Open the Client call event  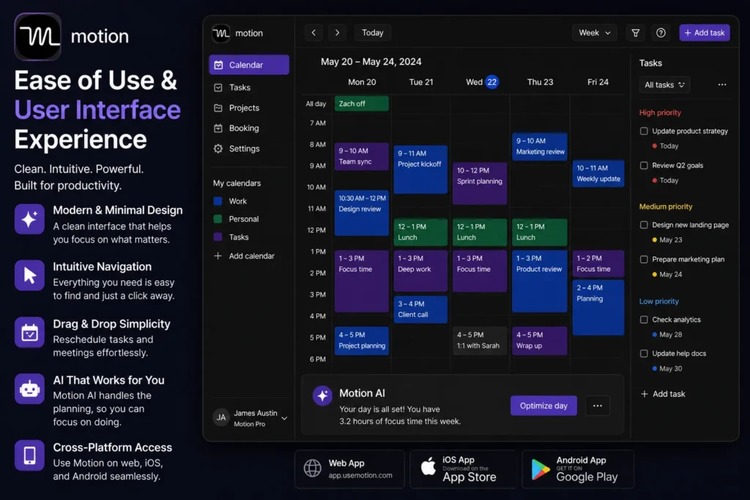(x=420, y=309)
